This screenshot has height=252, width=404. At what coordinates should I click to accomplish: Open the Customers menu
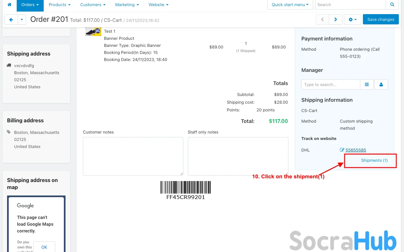coord(93,5)
